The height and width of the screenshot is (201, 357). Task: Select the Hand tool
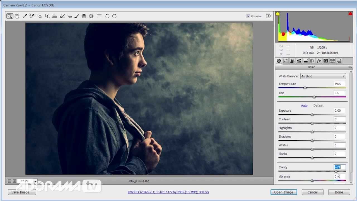click(x=17, y=16)
